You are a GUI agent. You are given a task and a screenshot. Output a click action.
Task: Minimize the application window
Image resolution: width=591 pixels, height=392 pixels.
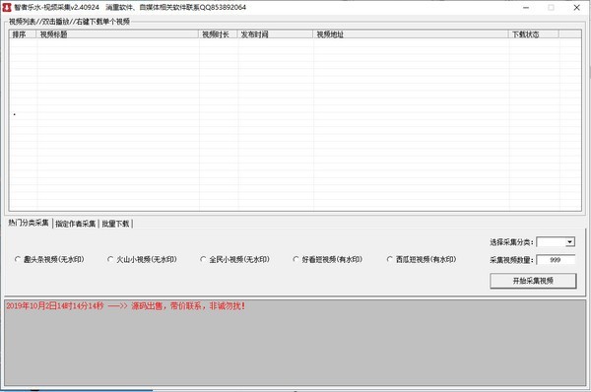[x=526, y=8]
